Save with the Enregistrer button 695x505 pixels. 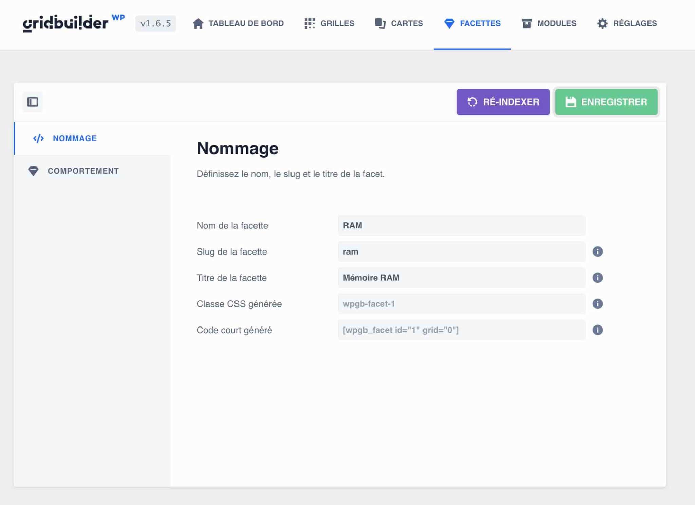606,102
